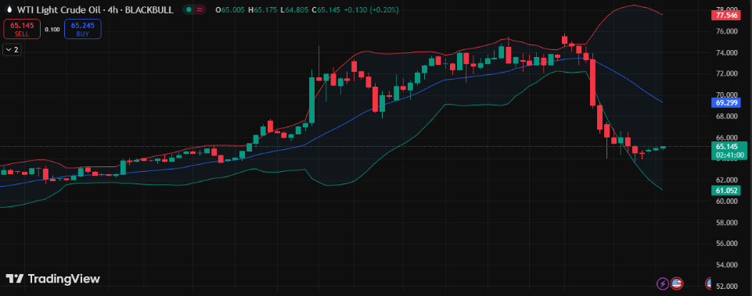The height and width of the screenshot is (296, 752).
Task: Click the red approximate-data indicator icon
Action: pos(199,9)
